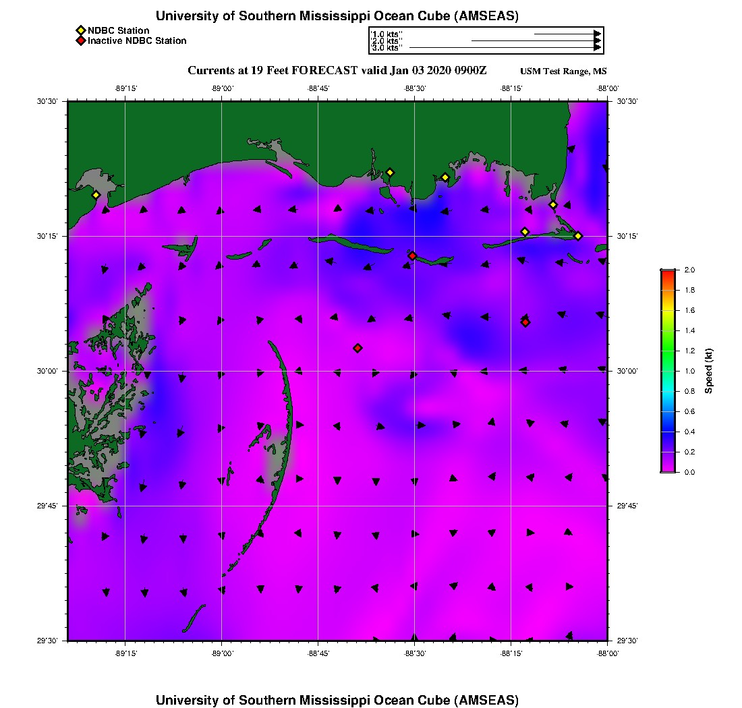Viewport: 742px width, 708px height.
Task: Pick the red inactive station on the 88°30' line
Action: point(412,256)
